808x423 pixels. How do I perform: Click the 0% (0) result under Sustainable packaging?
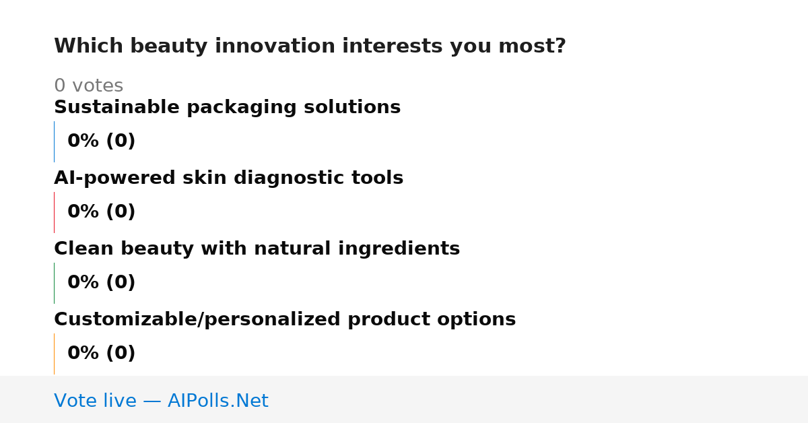point(101,141)
